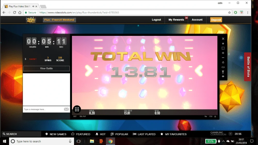
Task: Open HOT games category
Action: [x=101, y=134]
